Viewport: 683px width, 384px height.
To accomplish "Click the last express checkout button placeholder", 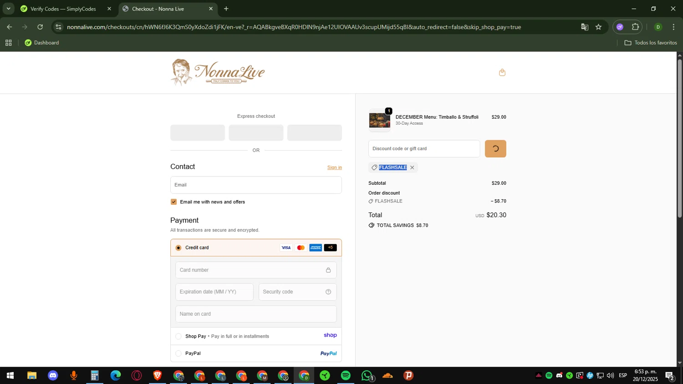I will click(315, 133).
